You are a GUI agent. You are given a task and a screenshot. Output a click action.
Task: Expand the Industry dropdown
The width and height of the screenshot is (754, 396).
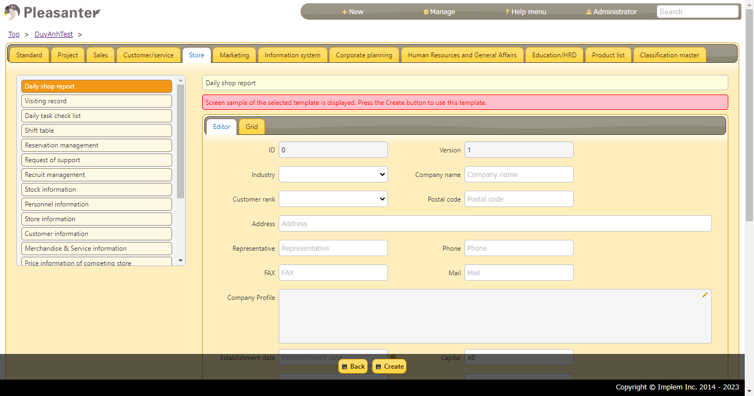pyautogui.click(x=333, y=175)
